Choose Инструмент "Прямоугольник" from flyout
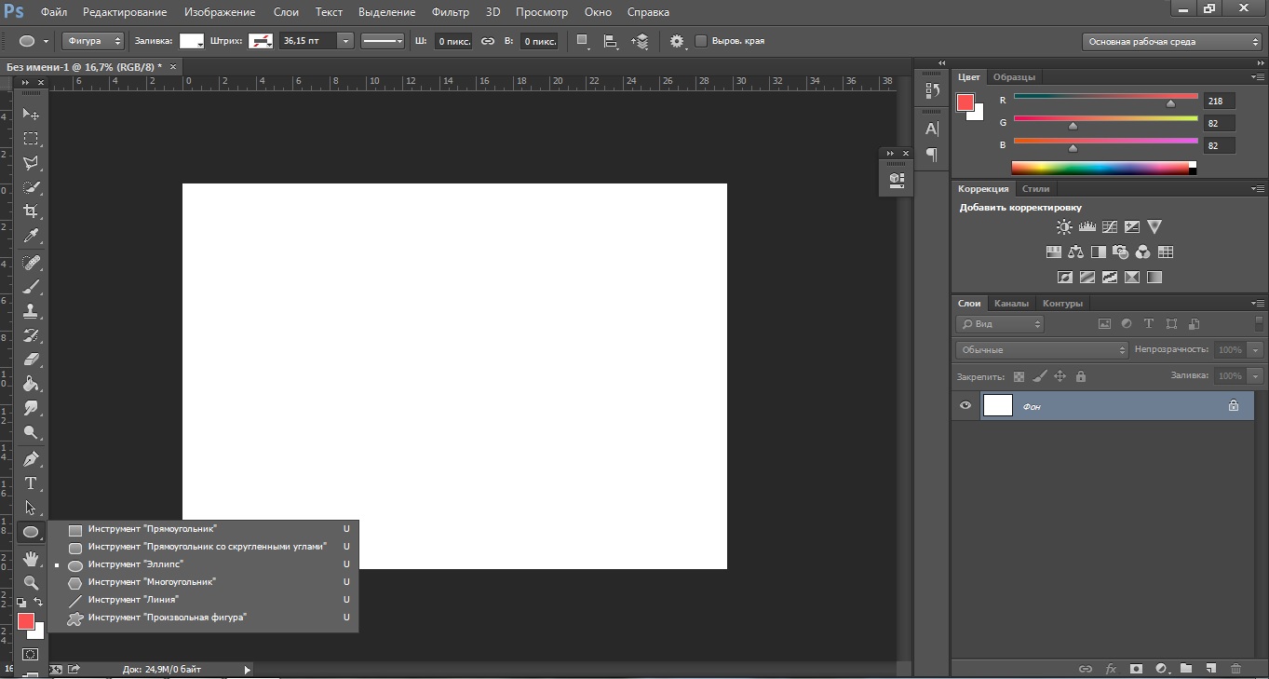Viewport: 1269px width, 679px height. pos(152,529)
